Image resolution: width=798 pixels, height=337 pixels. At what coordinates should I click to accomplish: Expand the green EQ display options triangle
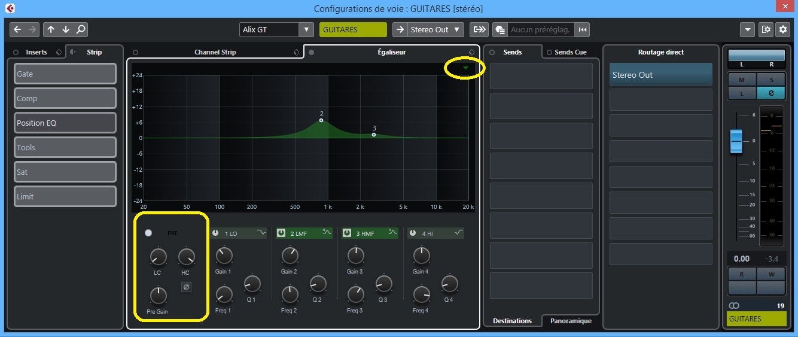coord(465,68)
